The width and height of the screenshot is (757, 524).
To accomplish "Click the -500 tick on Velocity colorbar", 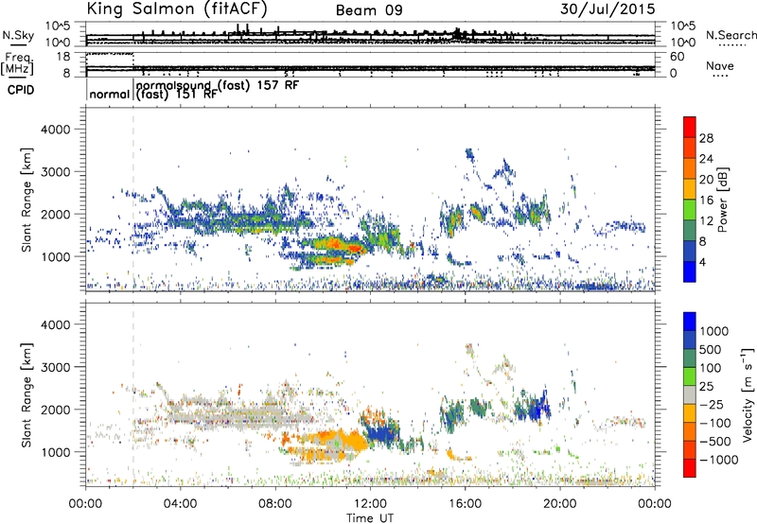I will [715, 441].
